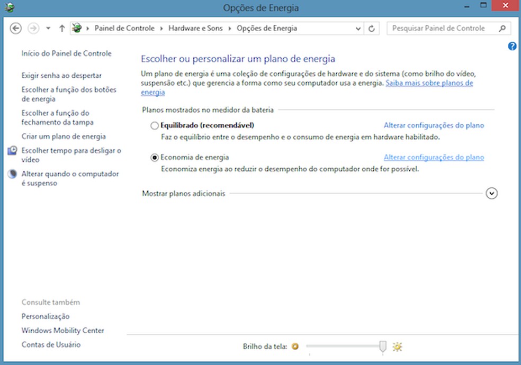Click Opções de Energia breadcrumb

point(267,28)
